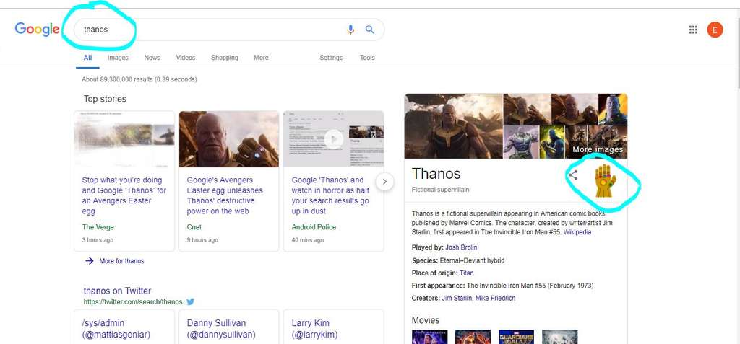Switch to the Shopping tab
Screen dimensions: 740x344
225,58
